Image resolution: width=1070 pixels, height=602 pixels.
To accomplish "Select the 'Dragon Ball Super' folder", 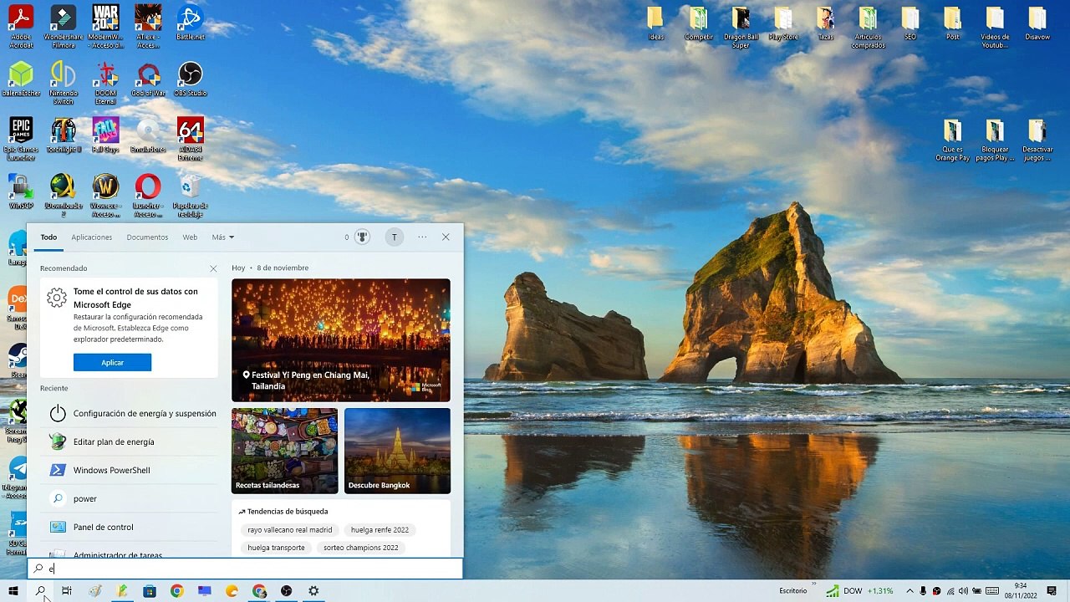I will pyautogui.click(x=741, y=28).
